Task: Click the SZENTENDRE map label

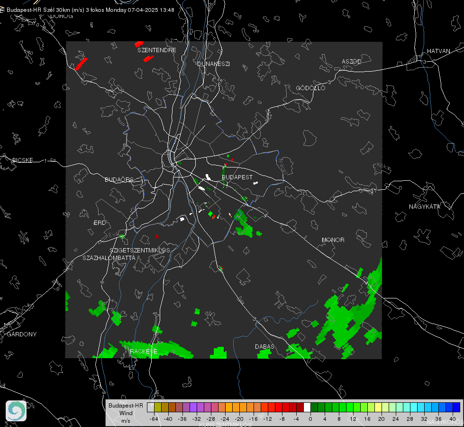Action: [x=157, y=50]
